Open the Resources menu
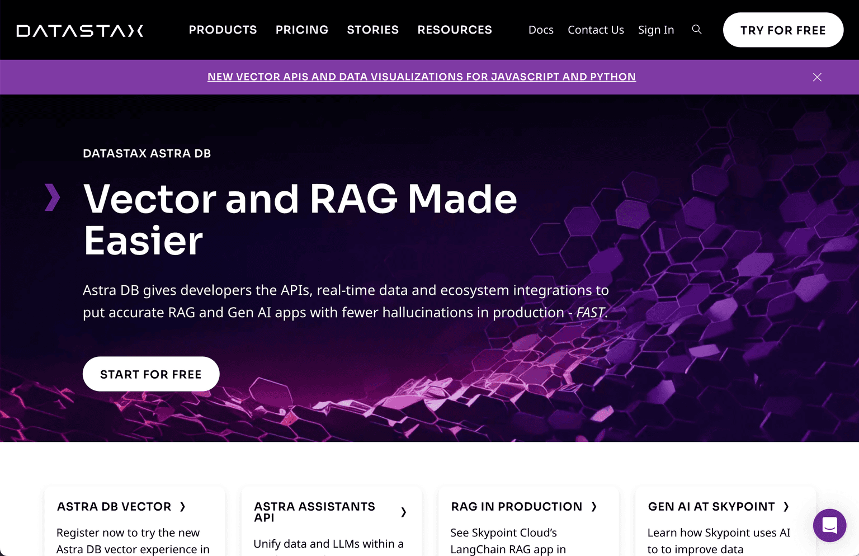Viewport: 859px width, 556px height. click(x=455, y=30)
